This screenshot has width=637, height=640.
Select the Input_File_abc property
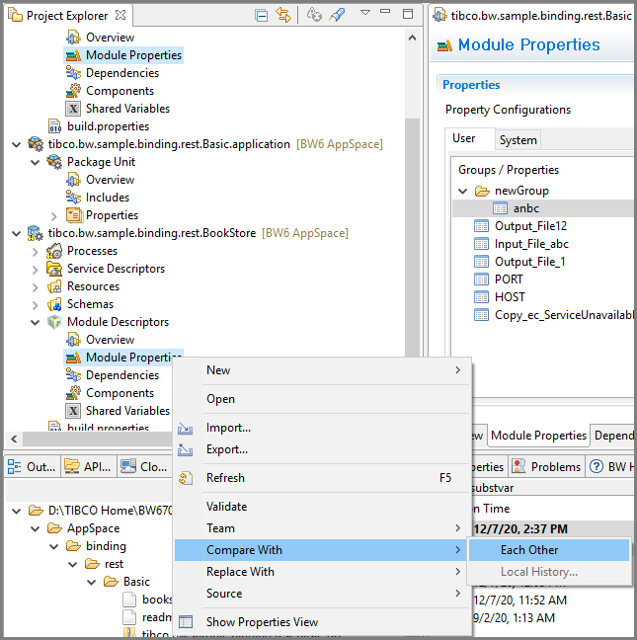click(x=531, y=244)
